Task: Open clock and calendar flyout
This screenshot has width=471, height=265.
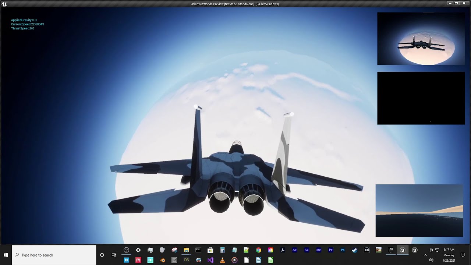Action: 449,255
